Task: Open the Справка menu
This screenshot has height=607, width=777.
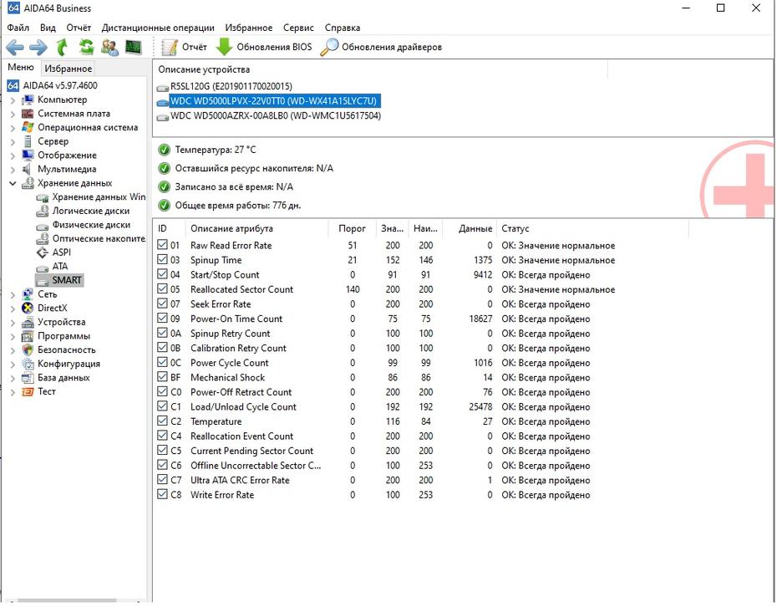Action: point(343,28)
